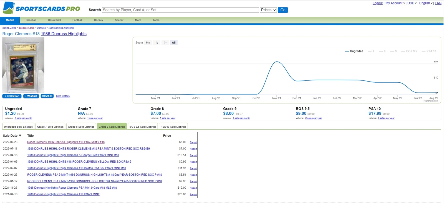444x205 pixels.
Task: Toggle Grade 9 series in chart legend
Action: (393, 51)
